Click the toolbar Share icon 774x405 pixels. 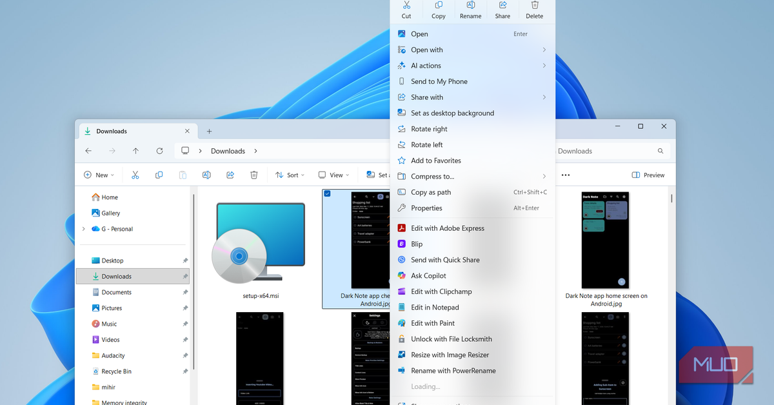pyautogui.click(x=230, y=175)
